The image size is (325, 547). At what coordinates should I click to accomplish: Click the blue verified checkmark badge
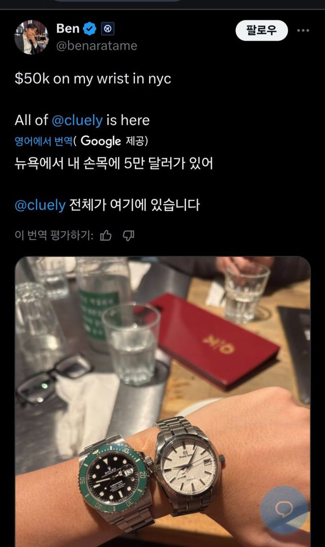(90, 28)
